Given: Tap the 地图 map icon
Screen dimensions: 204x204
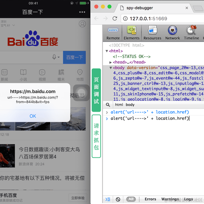Looking at the screenshot, I should (80, 75).
